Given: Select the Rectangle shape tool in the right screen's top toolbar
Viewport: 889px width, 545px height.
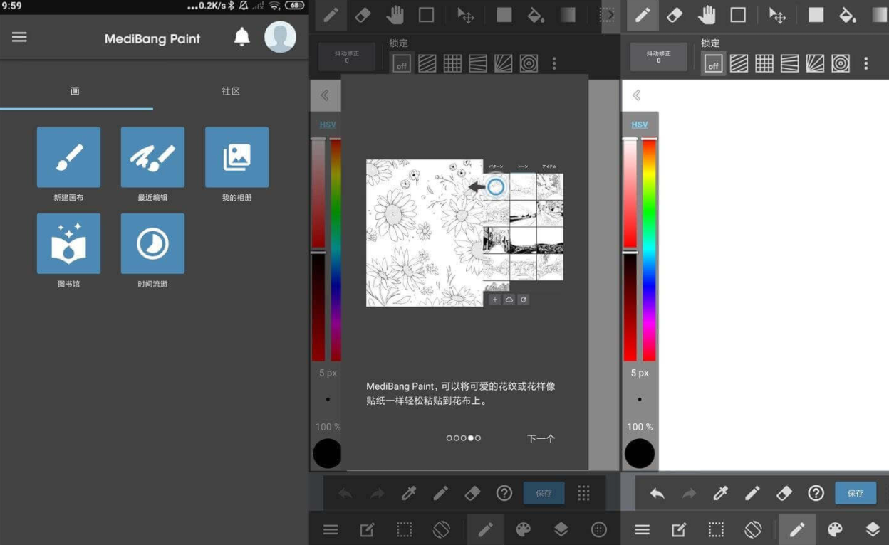Looking at the screenshot, I should click(x=738, y=16).
